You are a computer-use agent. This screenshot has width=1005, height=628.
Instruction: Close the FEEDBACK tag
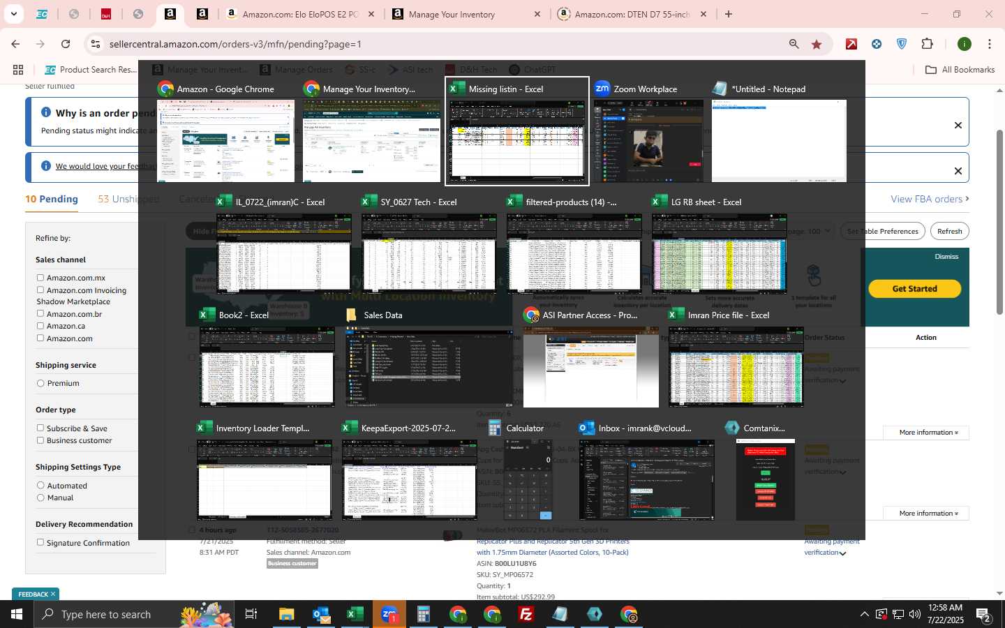(x=52, y=594)
